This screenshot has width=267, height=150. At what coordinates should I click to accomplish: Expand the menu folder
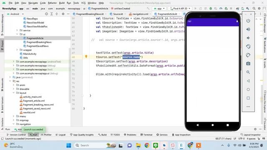[x=13, y=116]
